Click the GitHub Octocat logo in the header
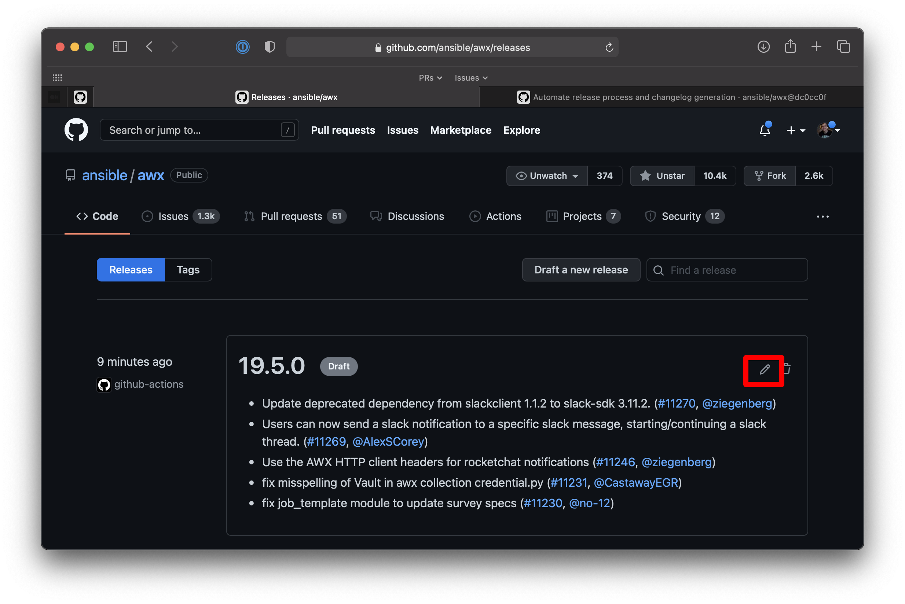 (76, 130)
